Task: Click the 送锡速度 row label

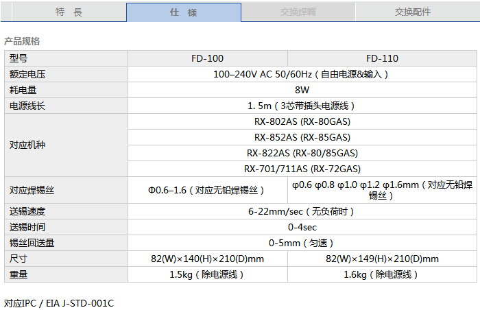Action: tap(66, 211)
